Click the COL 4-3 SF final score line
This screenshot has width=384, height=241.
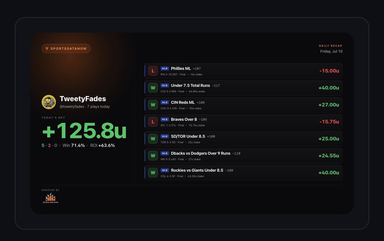coord(172,176)
